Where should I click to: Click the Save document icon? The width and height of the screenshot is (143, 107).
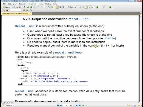[14, 7]
